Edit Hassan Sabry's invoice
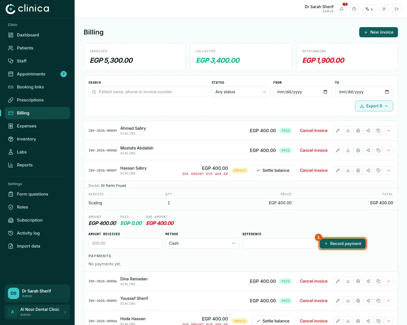Image resolution: width=407 pixels, height=325 pixels. 338,170
